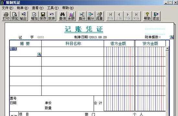The width and height of the screenshot is (178, 116).
Task: Open the 工具(T) menu
Action: point(53,8)
